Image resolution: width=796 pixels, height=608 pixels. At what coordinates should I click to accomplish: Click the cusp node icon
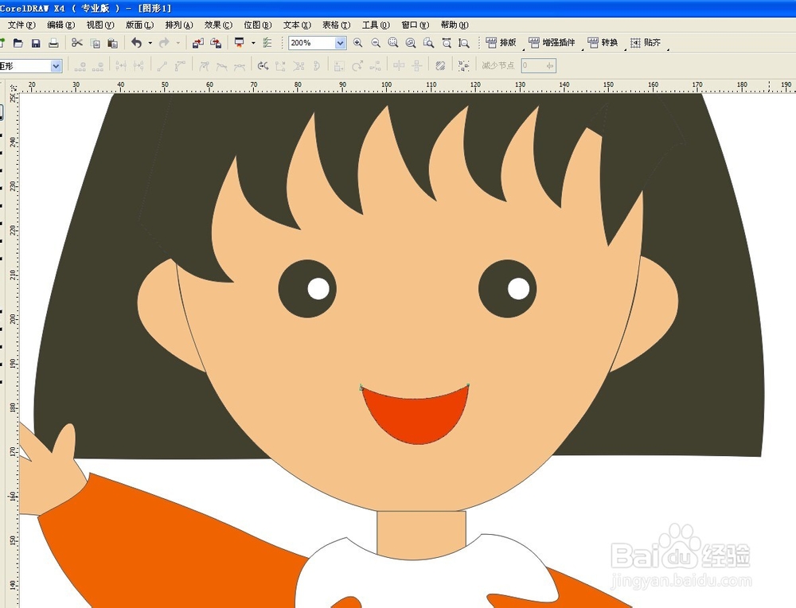(204, 65)
